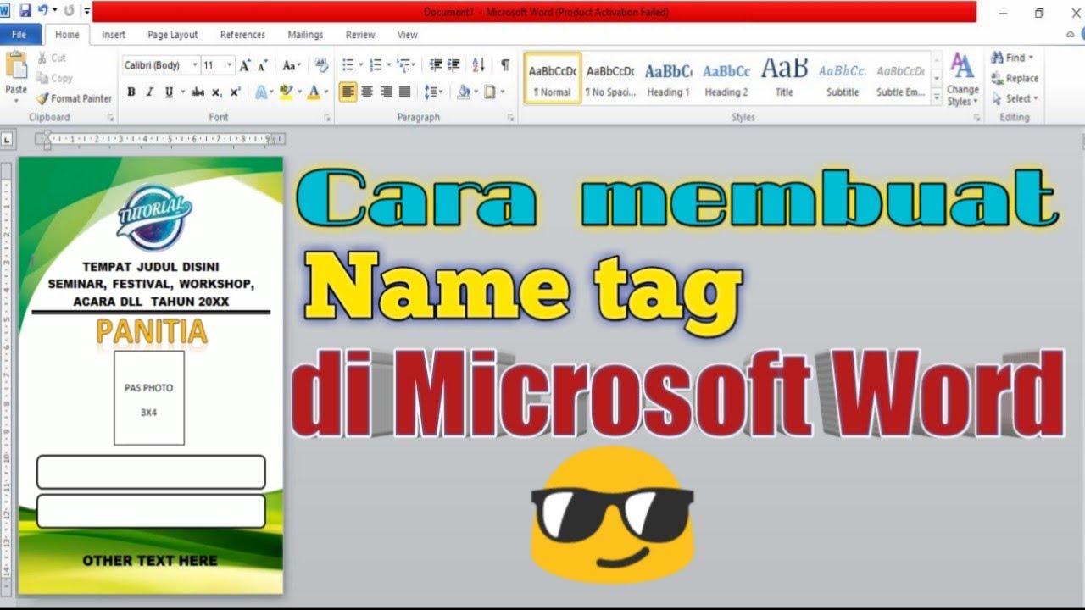The image size is (1085, 610).
Task: Click the Replace button
Action: pyautogui.click(x=1015, y=78)
